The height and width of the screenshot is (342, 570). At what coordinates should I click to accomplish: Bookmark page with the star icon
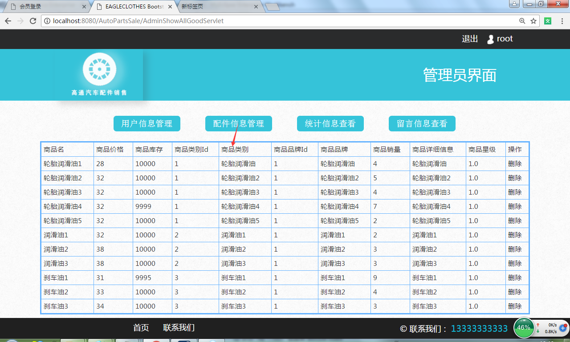(x=533, y=21)
